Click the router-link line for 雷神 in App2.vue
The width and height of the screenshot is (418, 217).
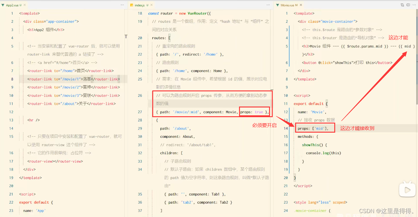coord(73,87)
